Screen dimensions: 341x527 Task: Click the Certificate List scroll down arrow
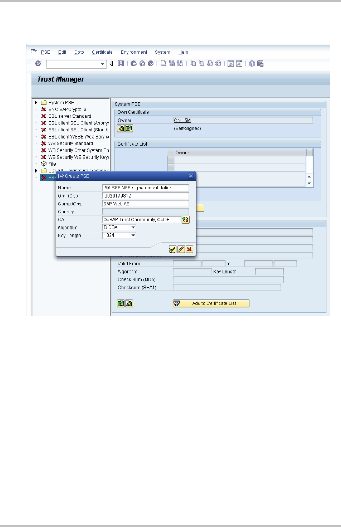click(x=309, y=183)
